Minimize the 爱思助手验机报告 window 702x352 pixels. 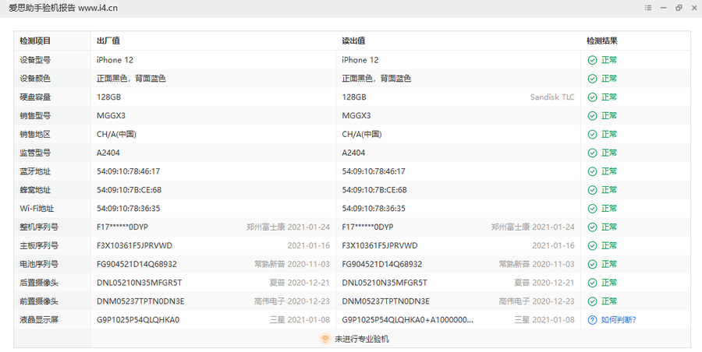[664, 8]
